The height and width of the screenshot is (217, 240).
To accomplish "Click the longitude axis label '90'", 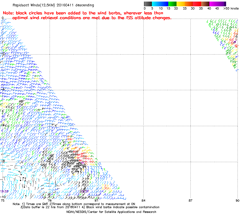I will (x=237, y=200).
